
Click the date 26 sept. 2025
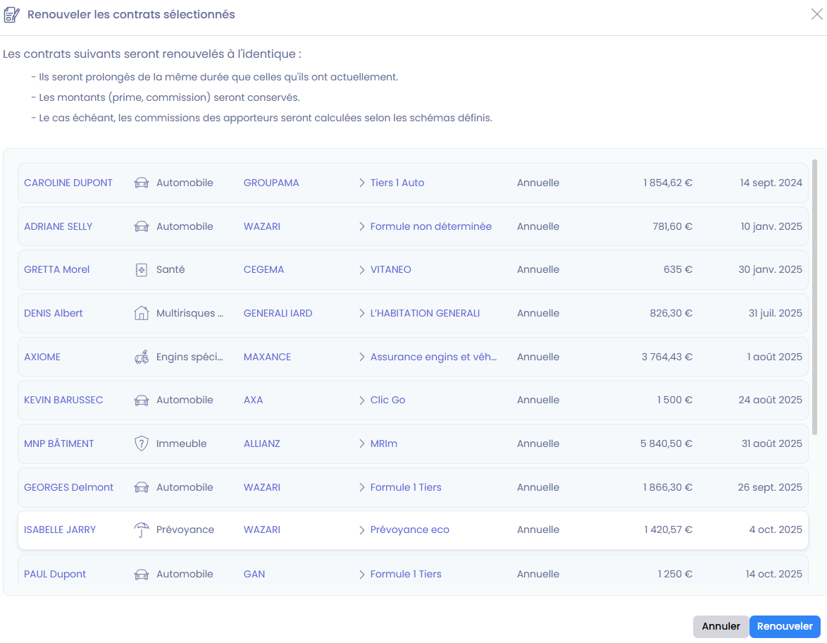tap(770, 487)
